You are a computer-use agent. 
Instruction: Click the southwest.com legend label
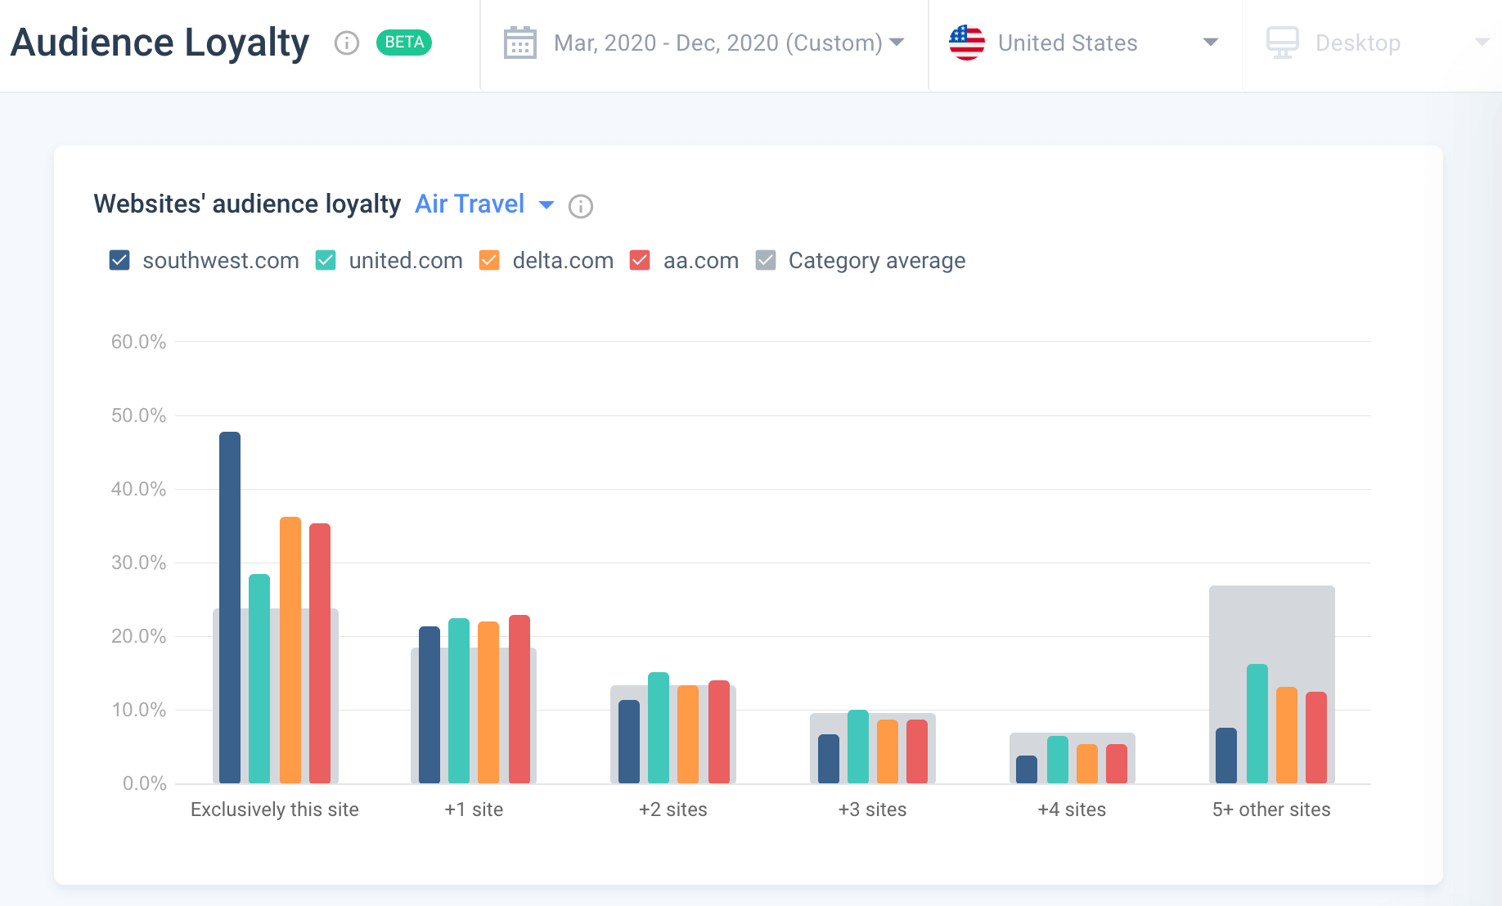click(221, 260)
